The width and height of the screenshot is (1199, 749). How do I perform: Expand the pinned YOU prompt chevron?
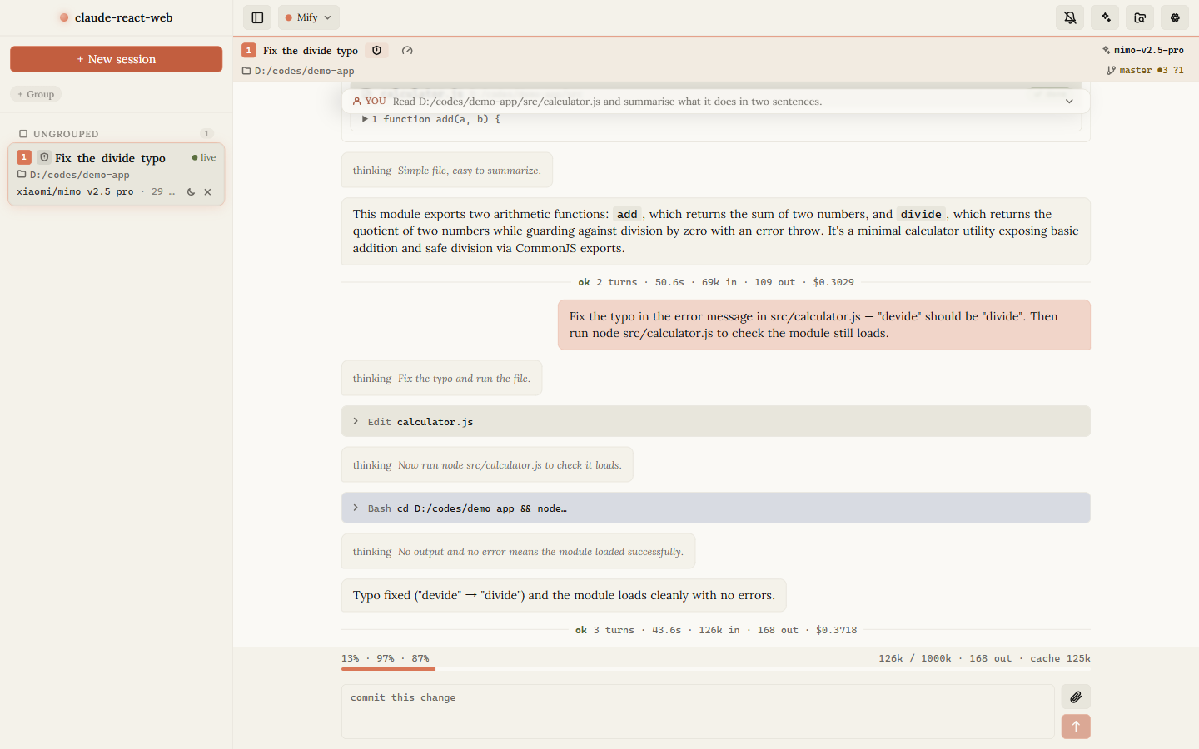tap(1069, 102)
